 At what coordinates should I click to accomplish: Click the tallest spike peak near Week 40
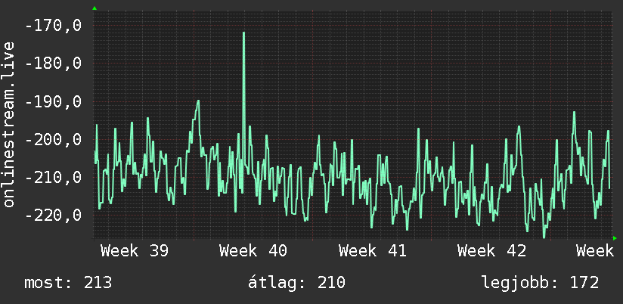point(243,33)
